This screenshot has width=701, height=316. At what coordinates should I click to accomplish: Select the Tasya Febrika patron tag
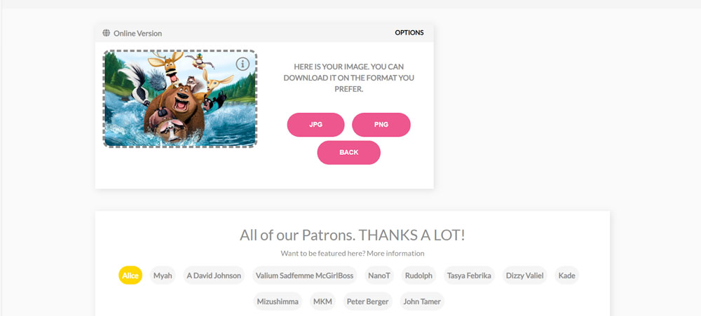[x=469, y=275]
